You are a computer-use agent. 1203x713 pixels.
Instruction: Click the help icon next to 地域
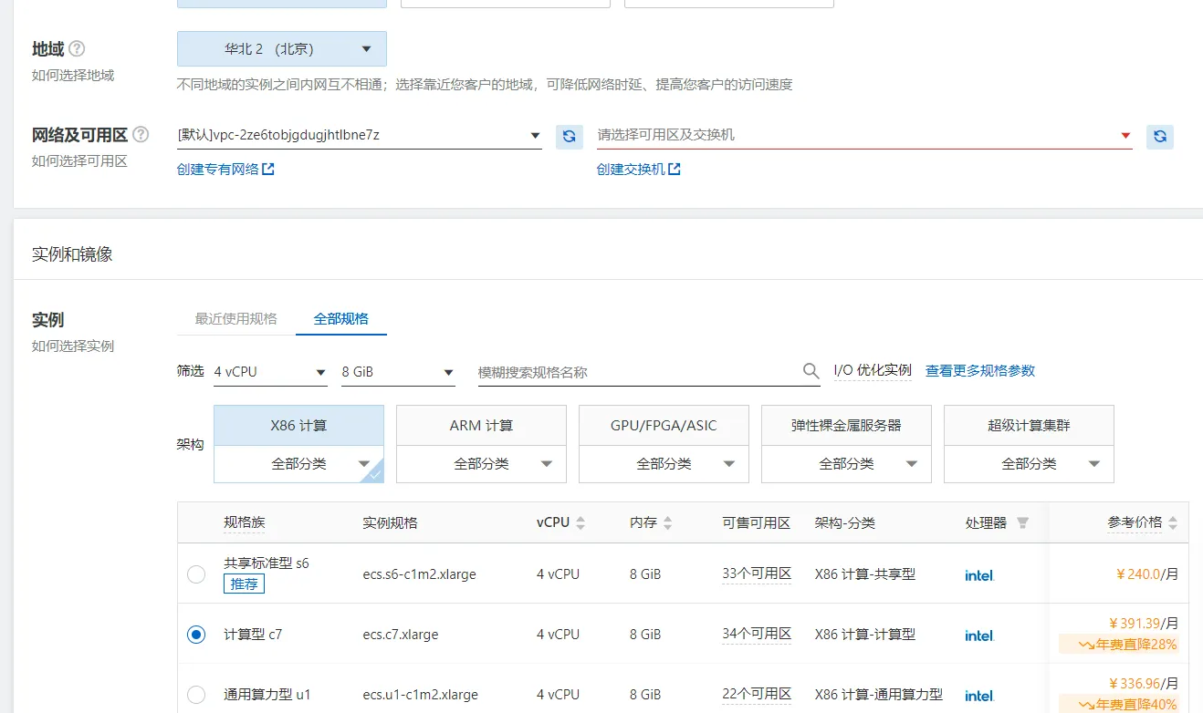tap(78, 49)
